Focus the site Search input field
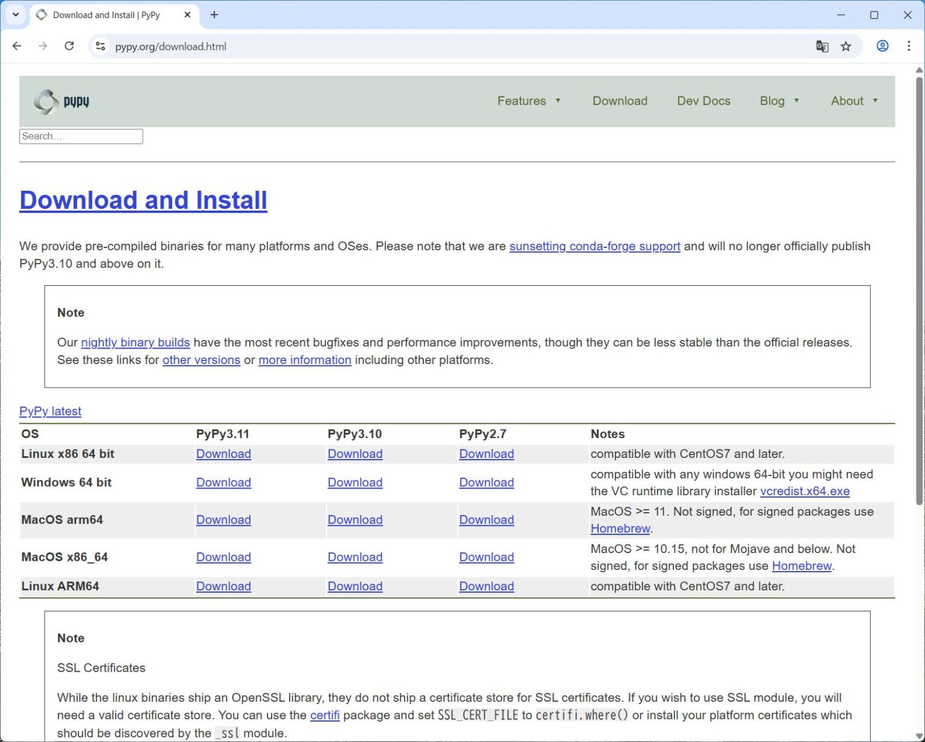 tap(81, 137)
